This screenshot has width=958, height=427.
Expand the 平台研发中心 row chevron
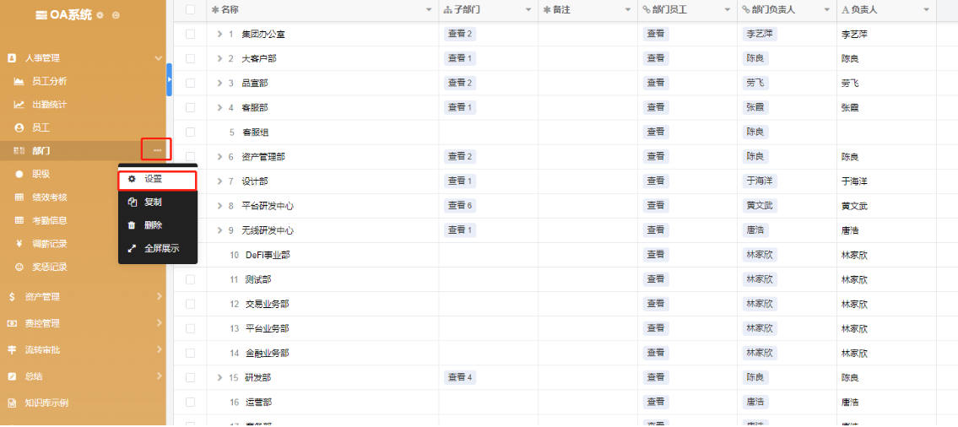[220, 206]
